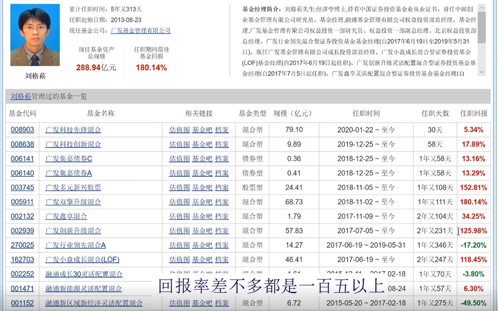Click the 2年又247天 tenure cell
The width and height of the screenshot is (498, 311).
click(435, 260)
